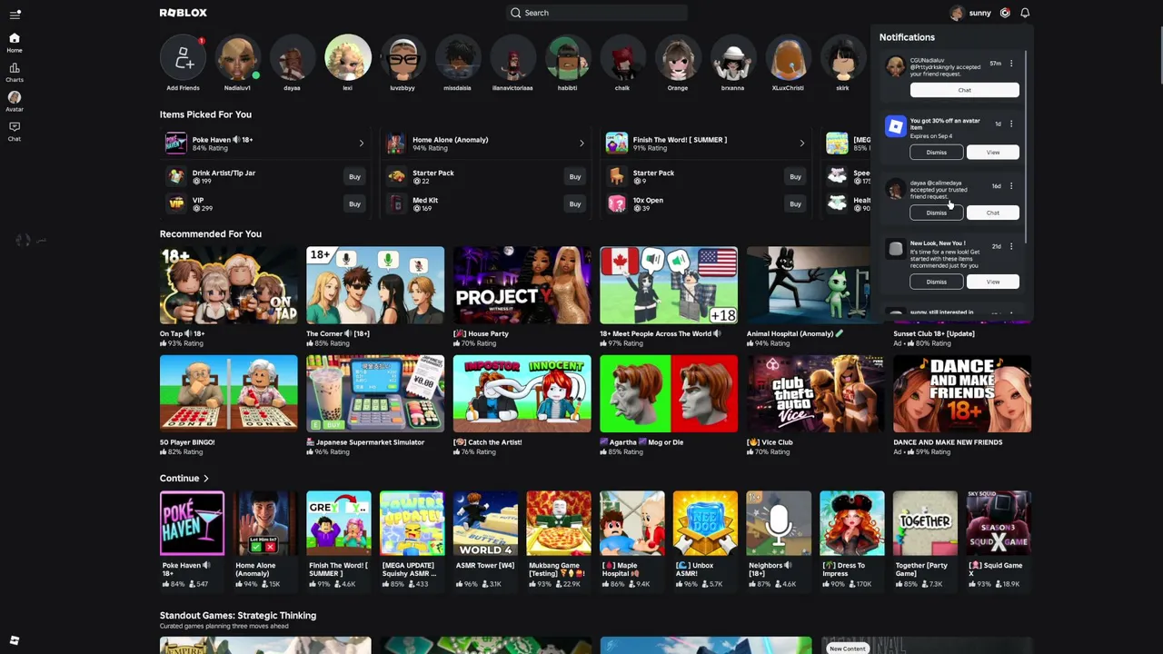Open options for the CGUNadialuv notification
The width and height of the screenshot is (1163, 654).
coord(1011,64)
